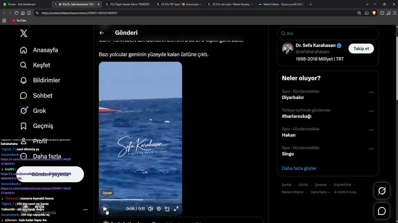Switch to the Malick Fofana tab
The height and width of the screenshot is (223, 398).
click(281, 4)
